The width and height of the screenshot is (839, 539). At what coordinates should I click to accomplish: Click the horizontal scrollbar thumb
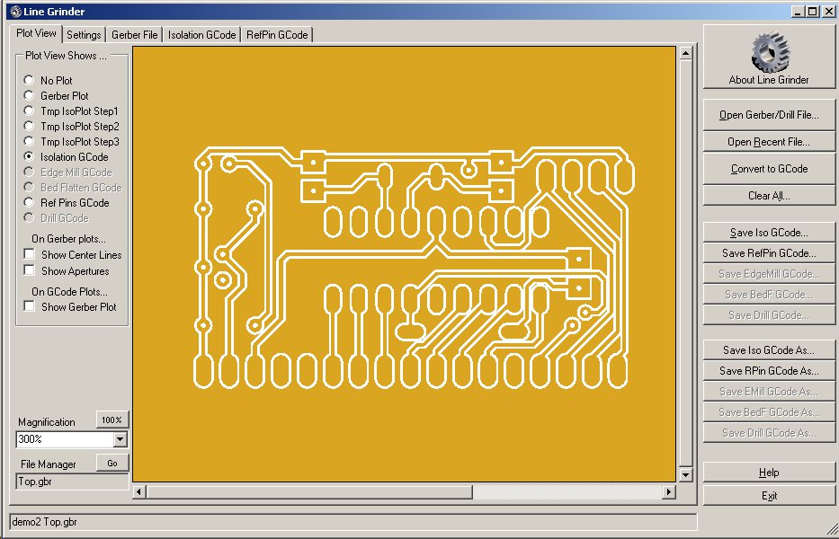pos(309,492)
